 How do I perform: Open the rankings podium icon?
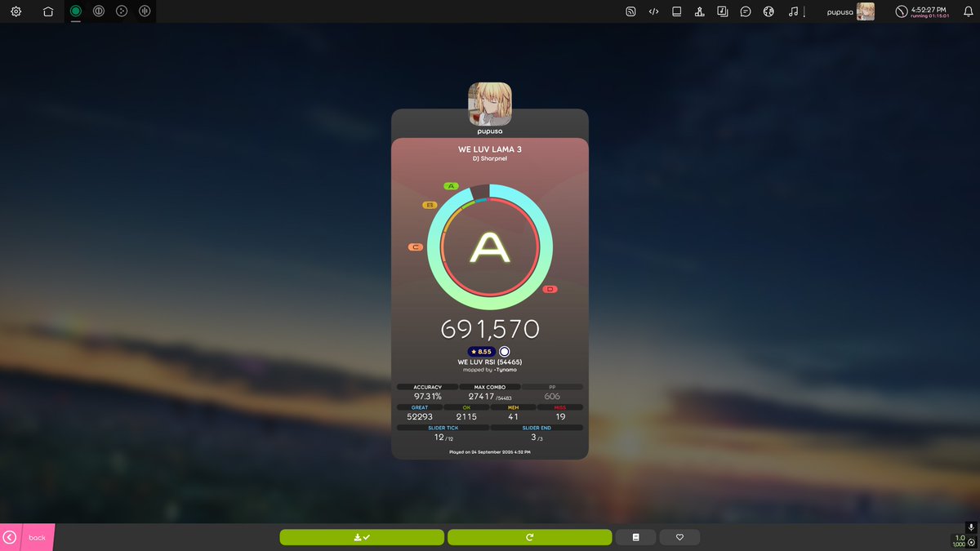point(699,11)
